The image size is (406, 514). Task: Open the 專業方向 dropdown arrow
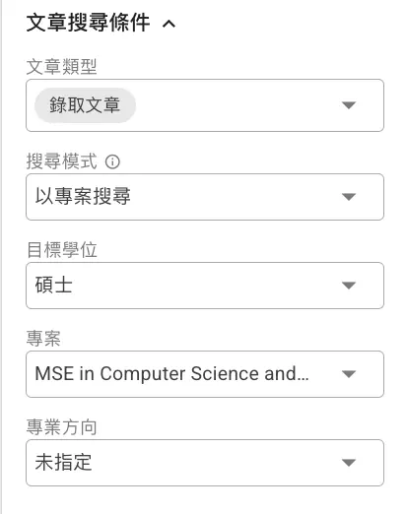[x=349, y=463]
